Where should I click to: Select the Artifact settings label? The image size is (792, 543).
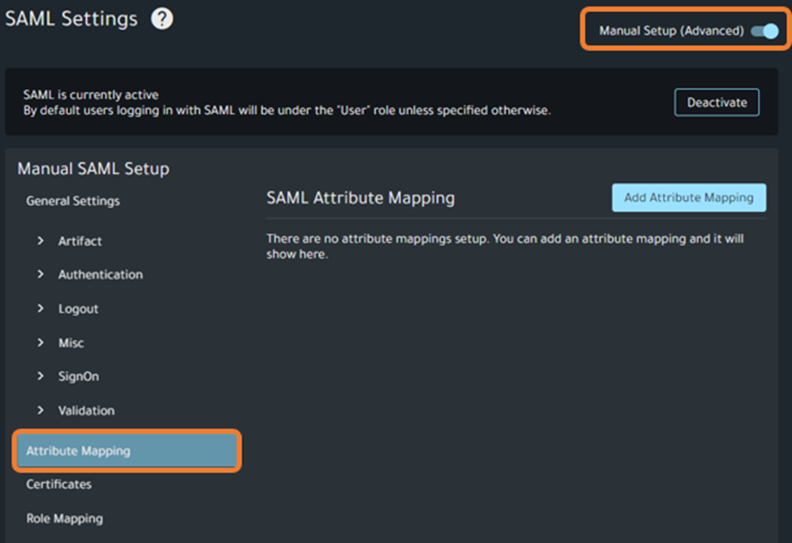(x=80, y=241)
